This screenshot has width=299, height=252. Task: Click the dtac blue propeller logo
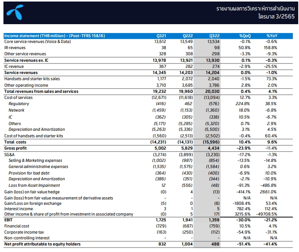click(x=15, y=12)
